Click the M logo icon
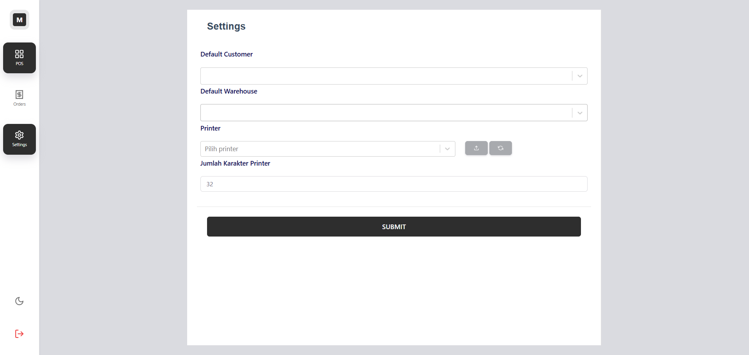The height and width of the screenshot is (355, 749). [19, 20]
